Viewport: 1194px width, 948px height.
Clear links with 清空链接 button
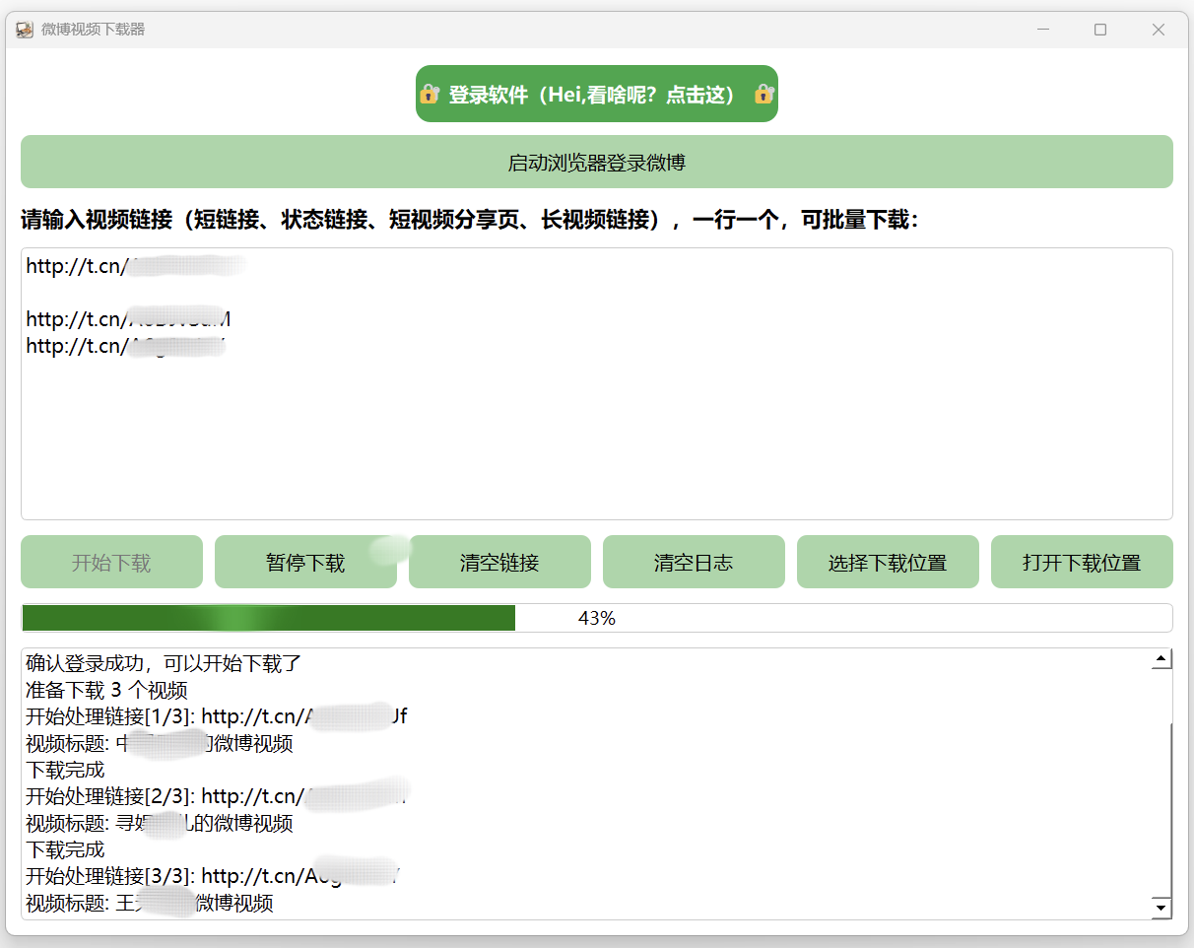coord(499,562)
